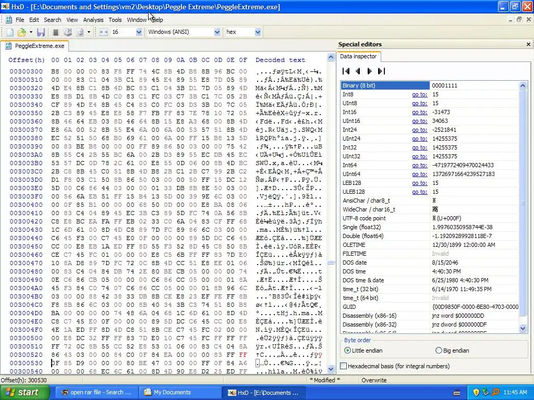Open the View menu

72,20
